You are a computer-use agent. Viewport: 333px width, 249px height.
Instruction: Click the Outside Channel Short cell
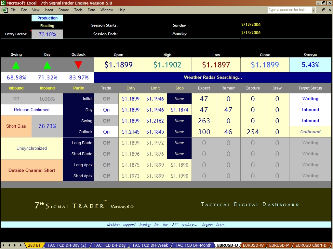pyautogui.click(x=32, y=170)
